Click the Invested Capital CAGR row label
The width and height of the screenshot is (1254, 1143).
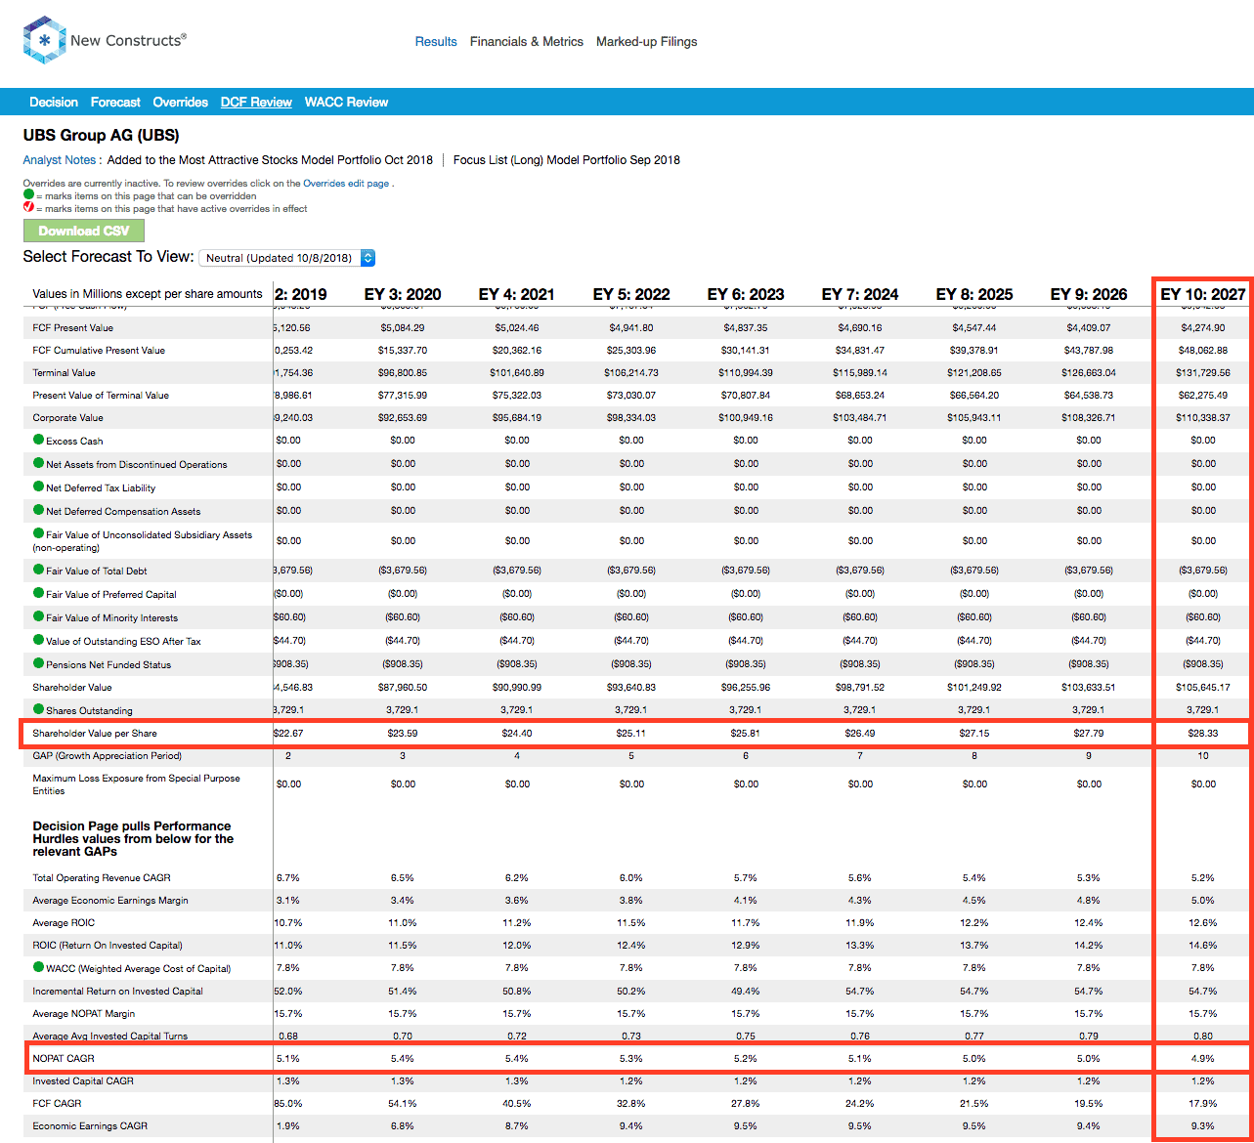tap(83, 1080)
